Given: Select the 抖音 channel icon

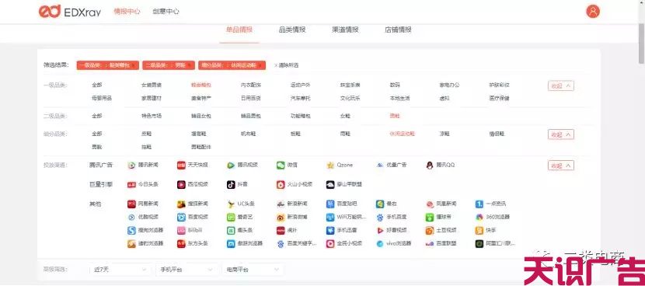Looking at the screenshot, I should point(231,185).
